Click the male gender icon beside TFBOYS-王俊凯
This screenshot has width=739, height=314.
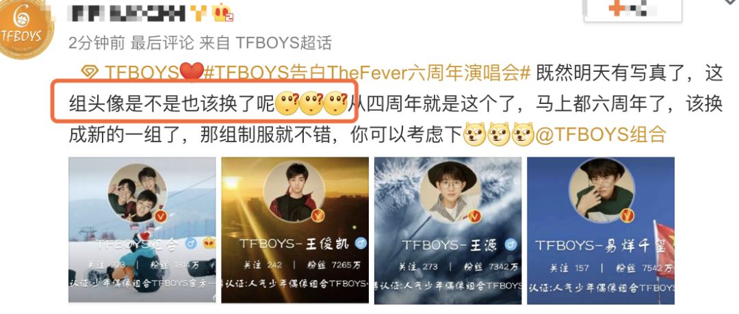360,244
